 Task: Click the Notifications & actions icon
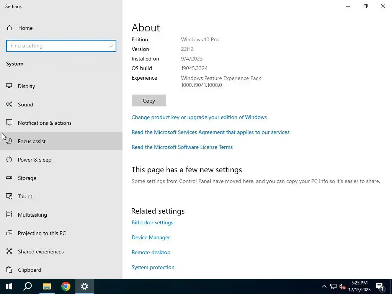pyautogui.click(x=9, y=122)
